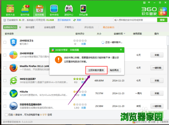Open the 评分低(8) tab
The image size is (169, 125).
(89, 27)
